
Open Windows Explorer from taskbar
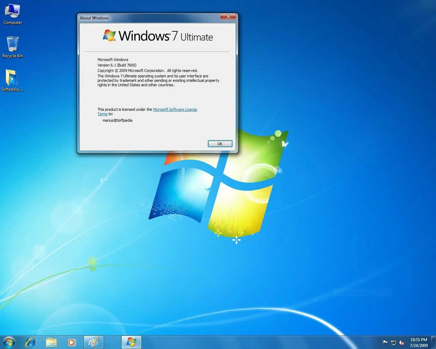click(x=51, y=342)
